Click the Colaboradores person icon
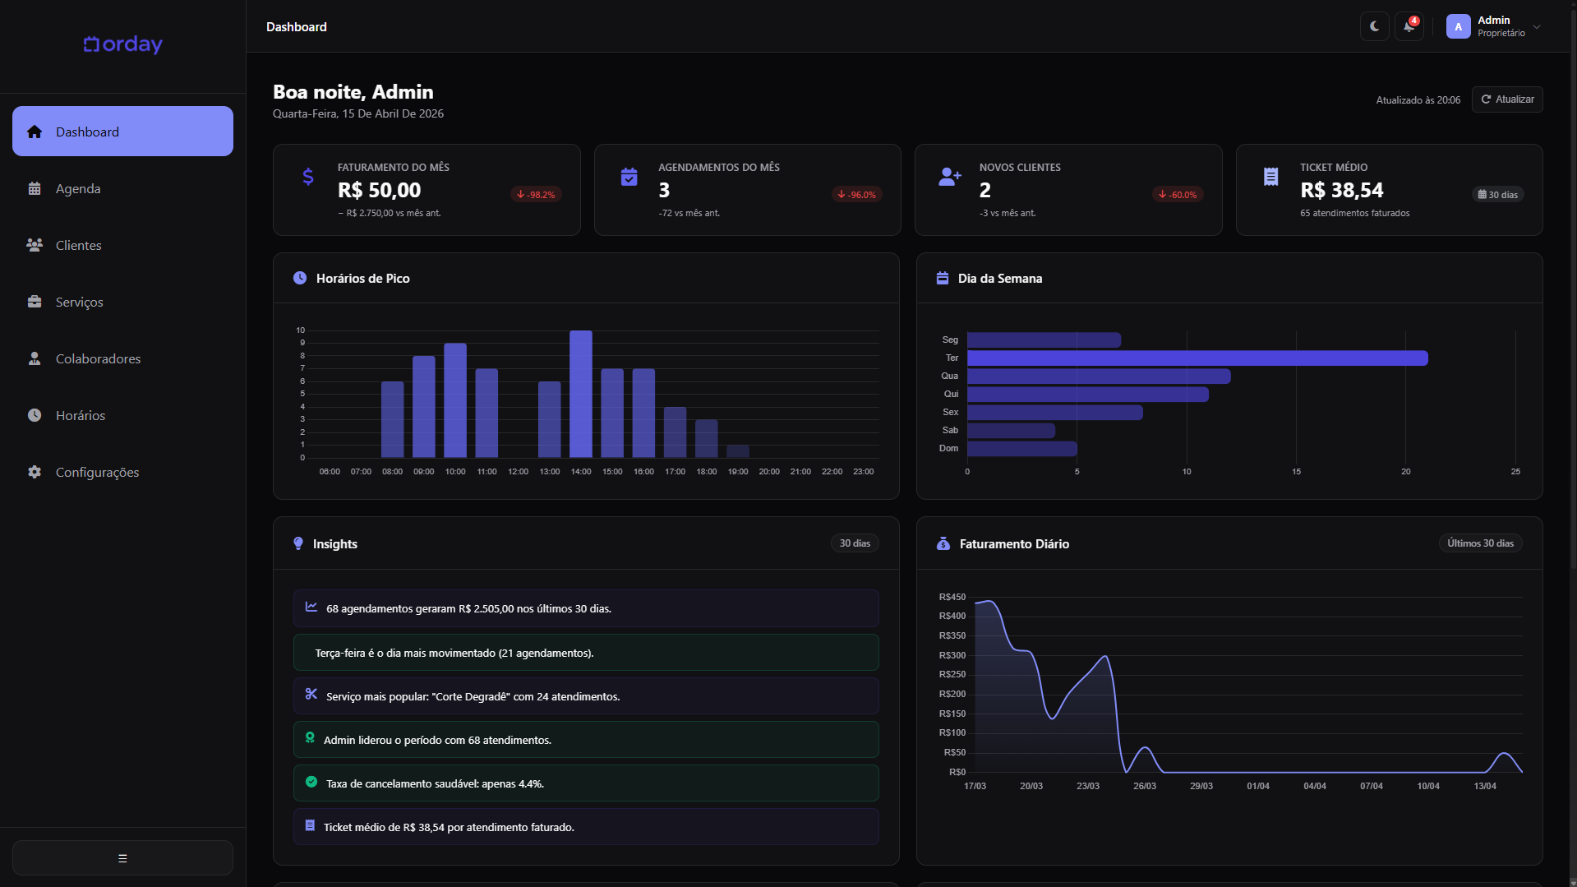 click(x=34, y=358)
